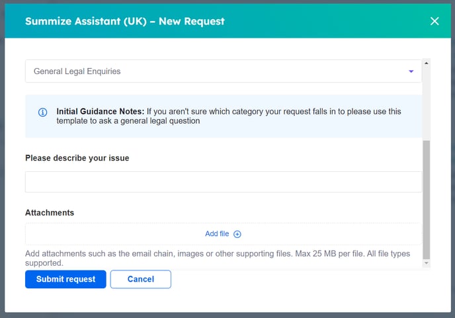Click the Add file link text

point(217,234)
